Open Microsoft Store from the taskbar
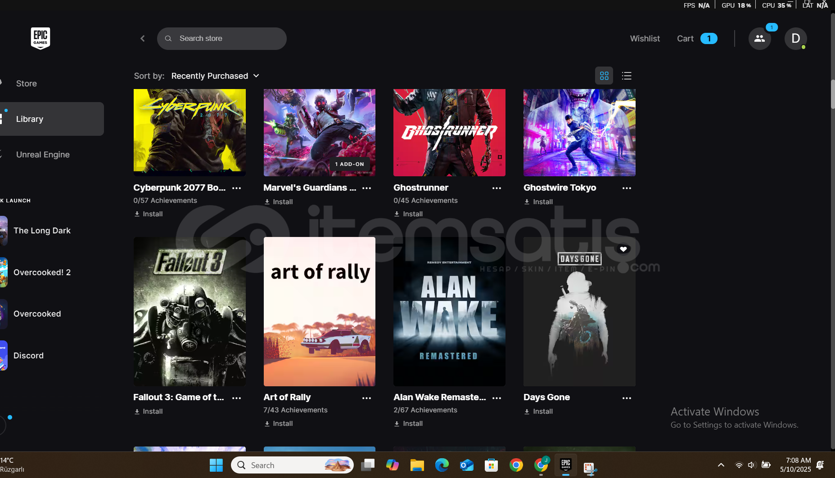 coord(491,465)
